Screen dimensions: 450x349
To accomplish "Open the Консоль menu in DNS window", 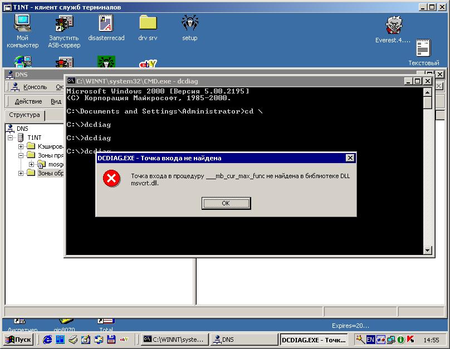I will coord(35,87).
